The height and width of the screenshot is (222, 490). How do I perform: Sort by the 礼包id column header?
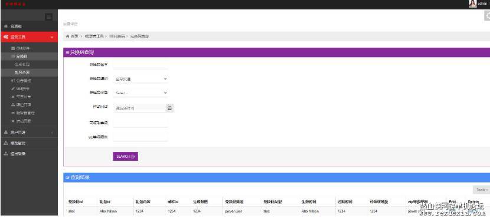coord(104,202)
